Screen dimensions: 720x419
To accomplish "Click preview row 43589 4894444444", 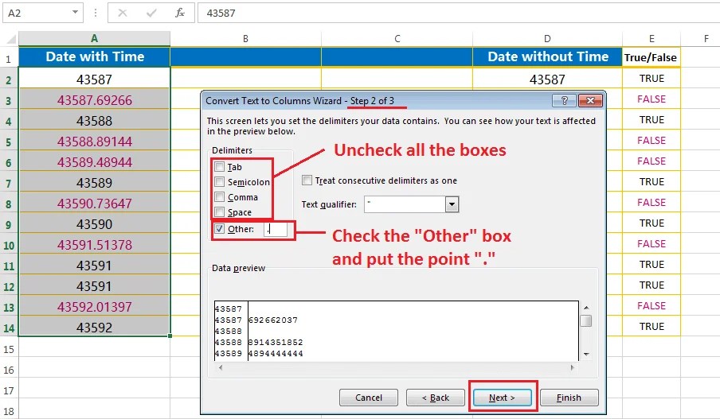I will click(x=259, y=354).
